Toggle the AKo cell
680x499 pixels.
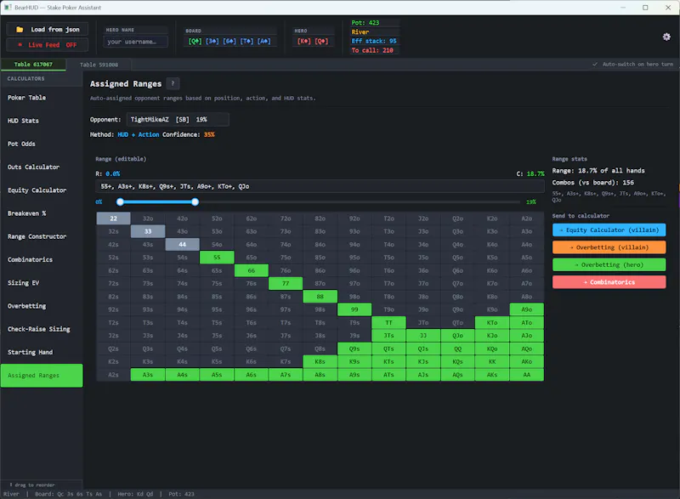(x=526, y=361)
